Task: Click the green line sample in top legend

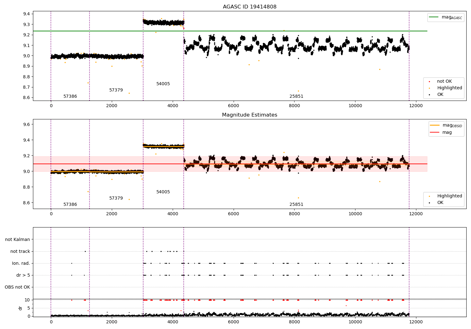Action: (x=434, y=17)
